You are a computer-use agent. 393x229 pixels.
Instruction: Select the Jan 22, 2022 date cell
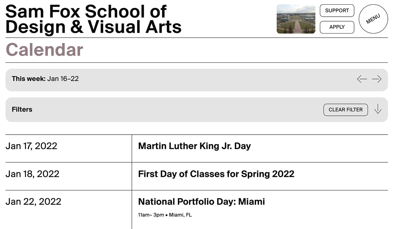[x=33, y=202]
